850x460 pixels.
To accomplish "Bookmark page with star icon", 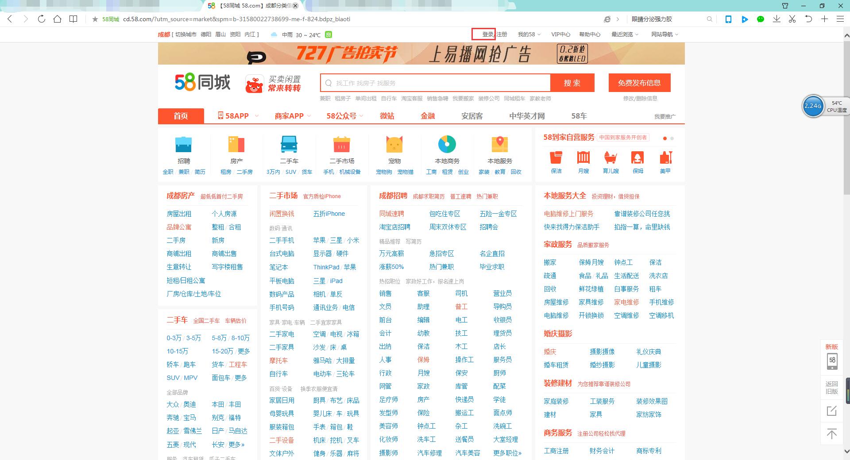I will coord(95,19).
